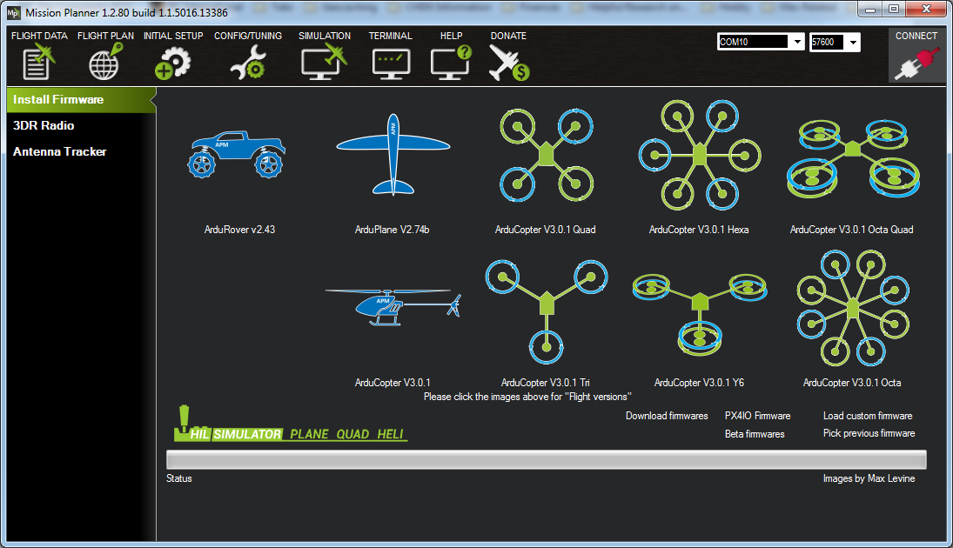Click the FLIGHT PLAN menu label
The image size is (953, 548).
tap(106, 36)
